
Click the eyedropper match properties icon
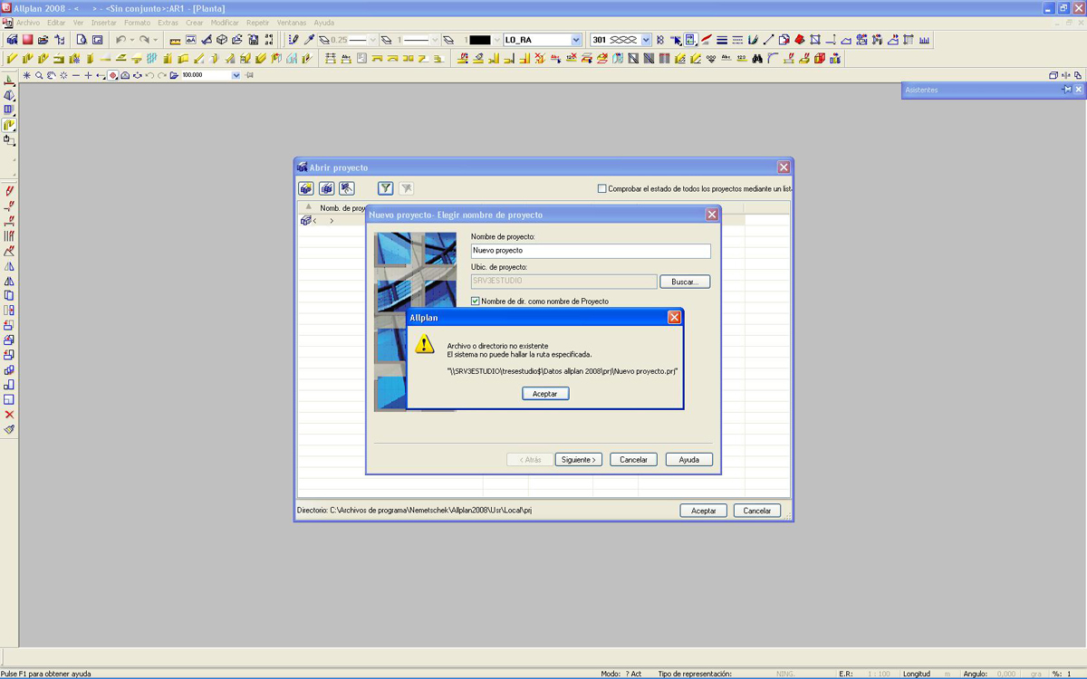click(309, 40)
